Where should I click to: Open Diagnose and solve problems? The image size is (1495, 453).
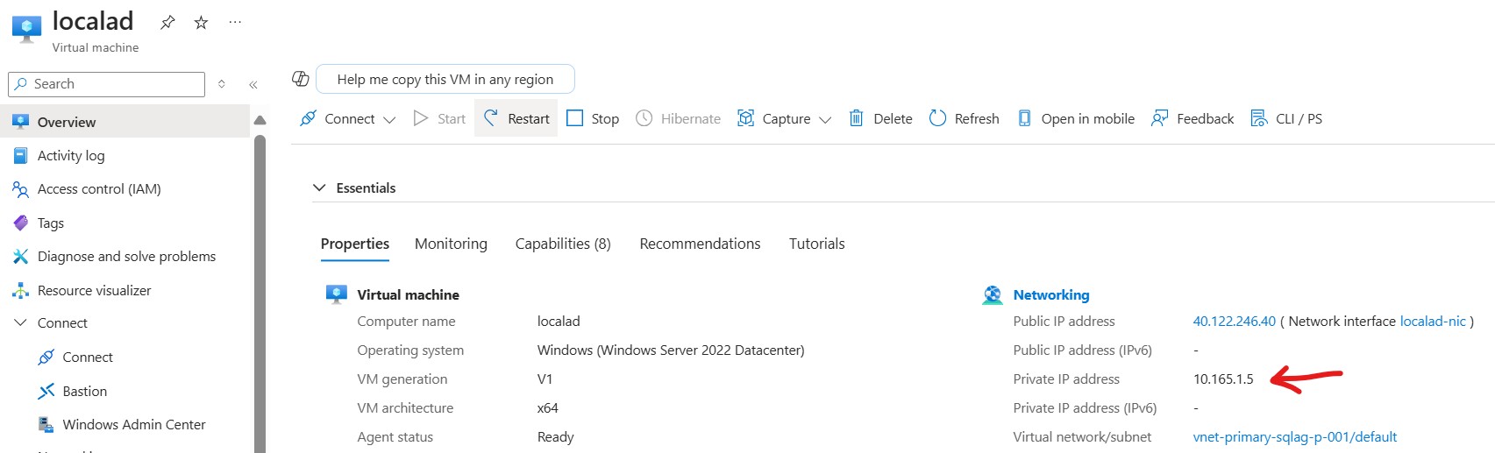(x=125, y=257)
